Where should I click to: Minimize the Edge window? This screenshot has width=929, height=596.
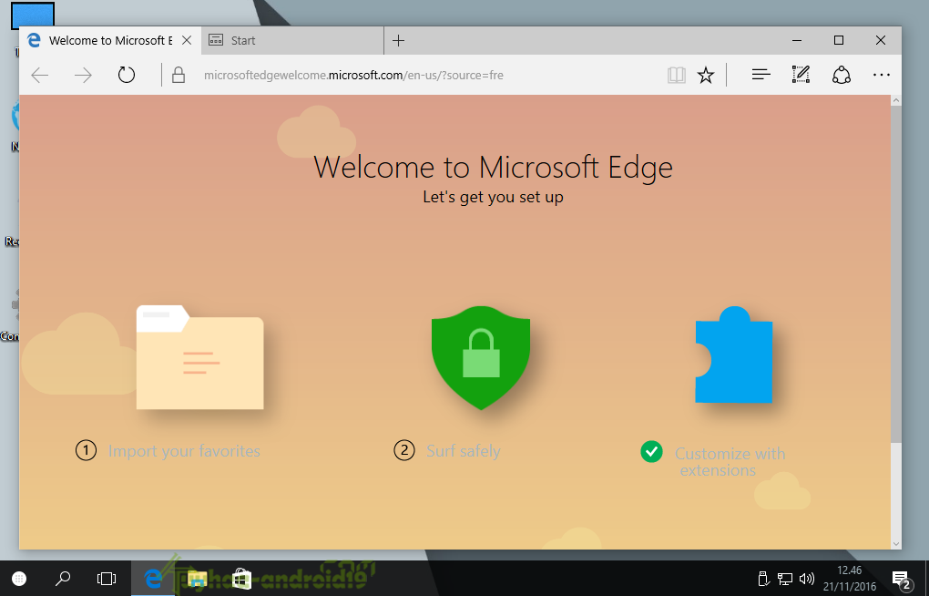[x=797, y=40]
